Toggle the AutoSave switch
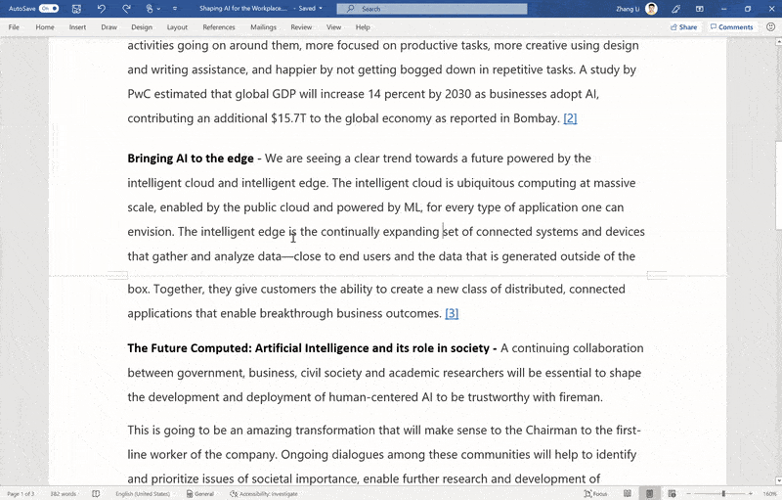The height and width of the screenshot is (500, 782). coord(49,9)
